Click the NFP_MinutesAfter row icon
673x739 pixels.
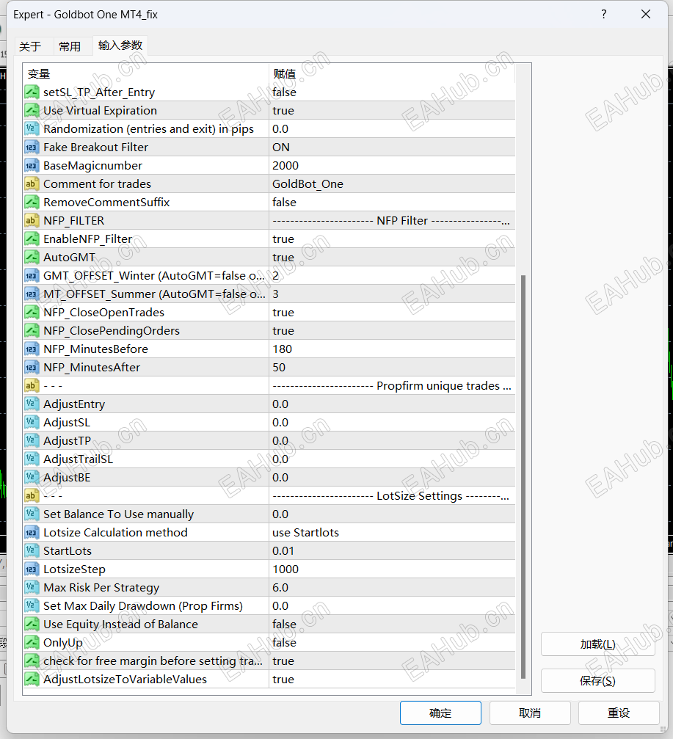coord(32,368)
